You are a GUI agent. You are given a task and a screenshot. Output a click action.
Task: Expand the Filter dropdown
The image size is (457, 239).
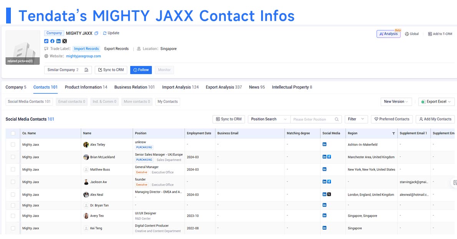click(356, 119)
